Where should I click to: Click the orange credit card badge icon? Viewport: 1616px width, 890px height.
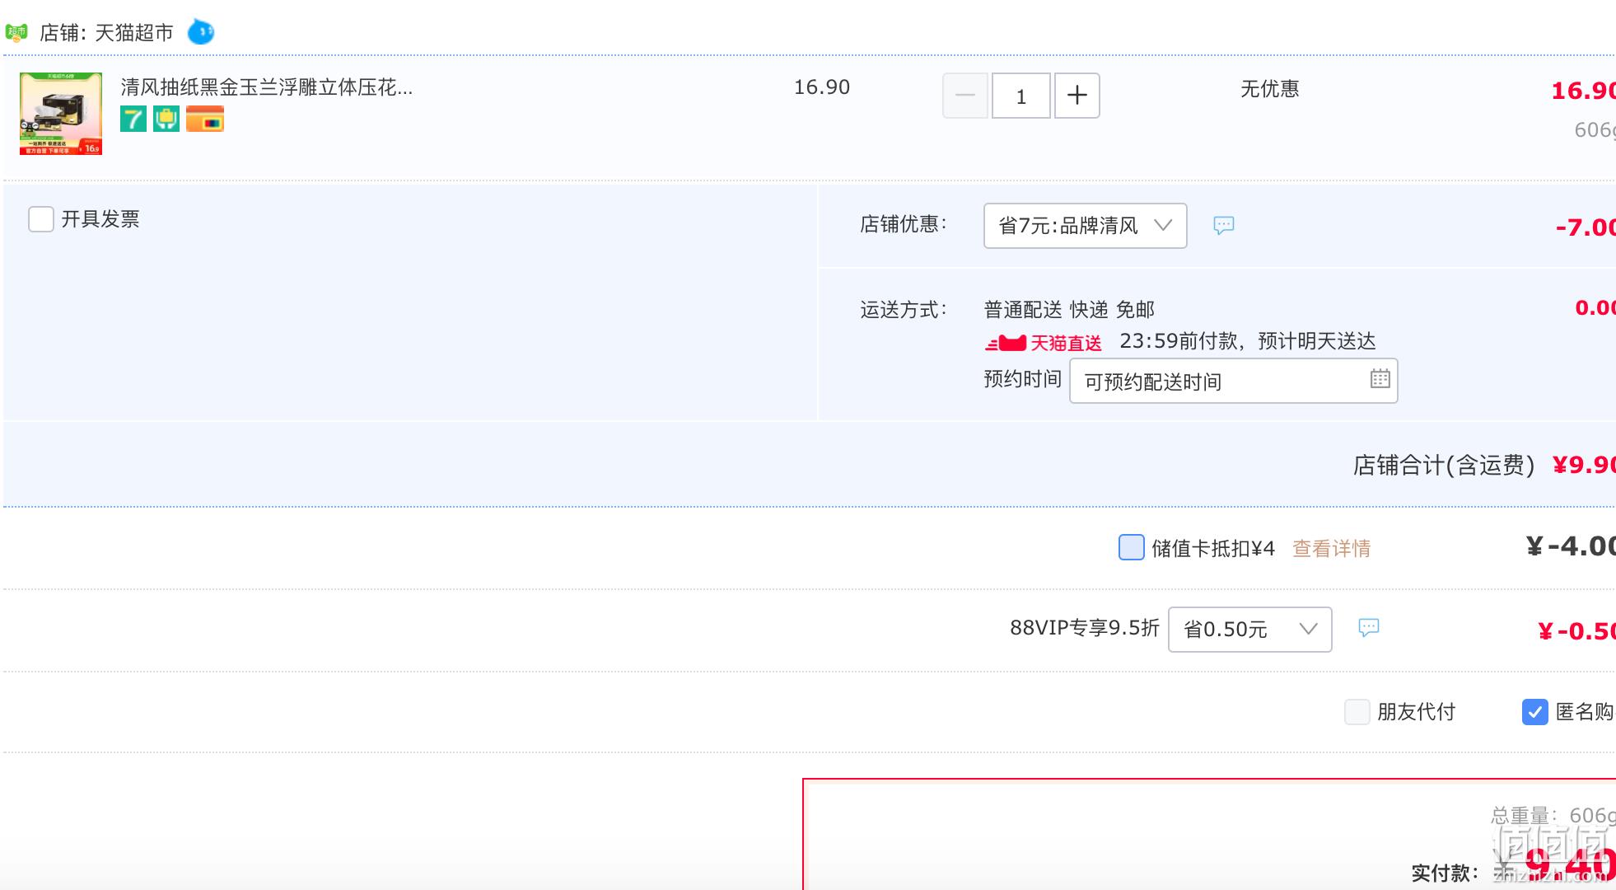pos(205,119)
